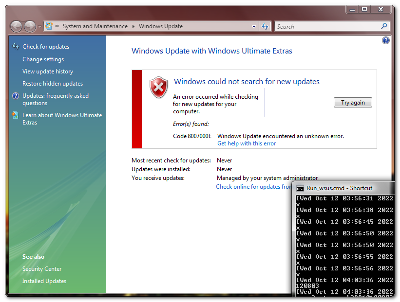Open the blue Help question mark icon

coord(386,40)
